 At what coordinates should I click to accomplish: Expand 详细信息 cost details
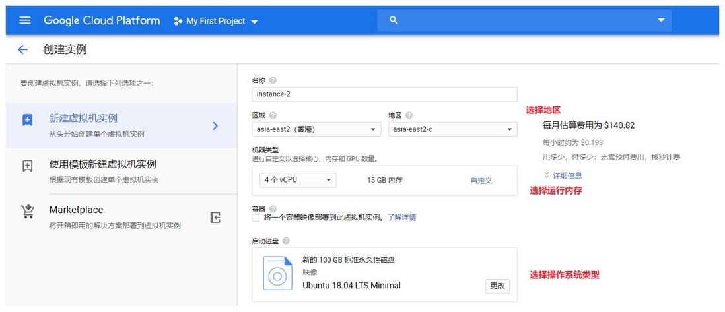click(x=563, y=175)
